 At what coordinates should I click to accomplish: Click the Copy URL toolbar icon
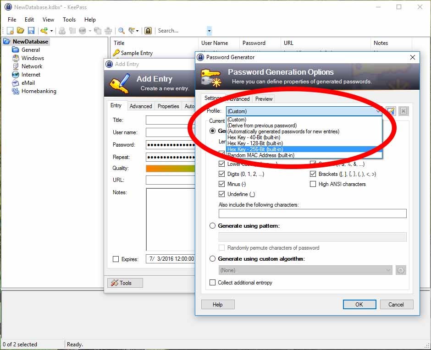click(98, 31)
